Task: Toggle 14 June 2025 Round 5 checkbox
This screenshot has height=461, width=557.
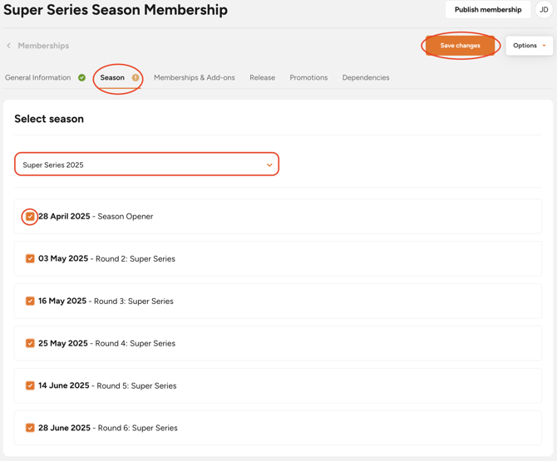Action: click(30, 385)
